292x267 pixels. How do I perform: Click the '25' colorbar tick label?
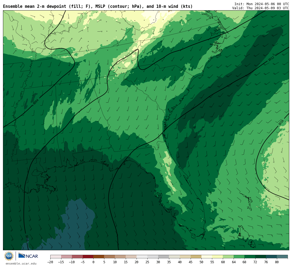147,262
